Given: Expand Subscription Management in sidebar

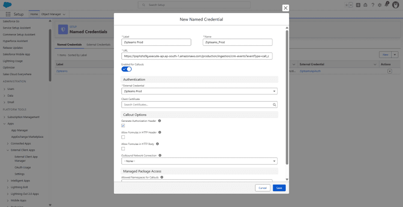Looking at the screenshot, I should coord(4,117).
